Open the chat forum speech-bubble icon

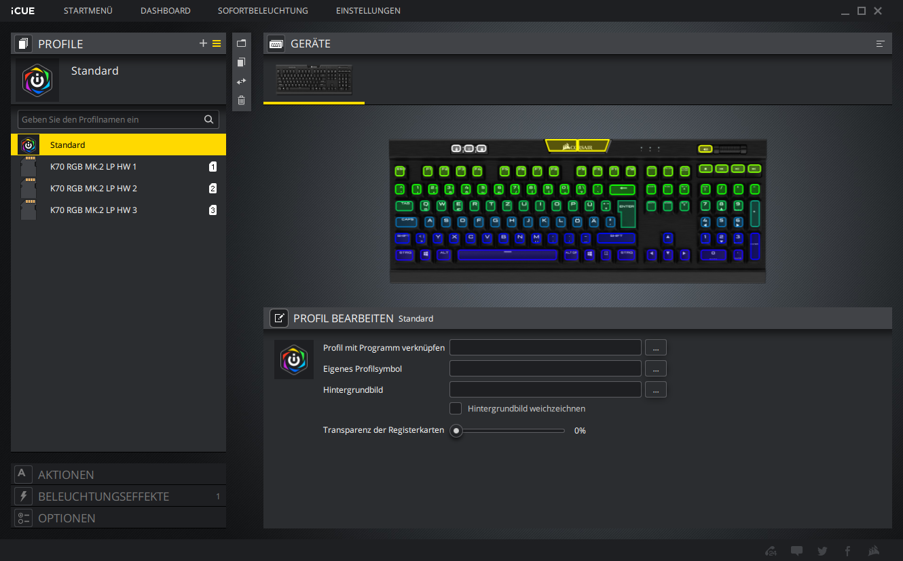pyautogui.click(x=797, y=551)
